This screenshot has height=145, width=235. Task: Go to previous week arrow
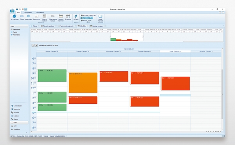click(x=33, y=45)
